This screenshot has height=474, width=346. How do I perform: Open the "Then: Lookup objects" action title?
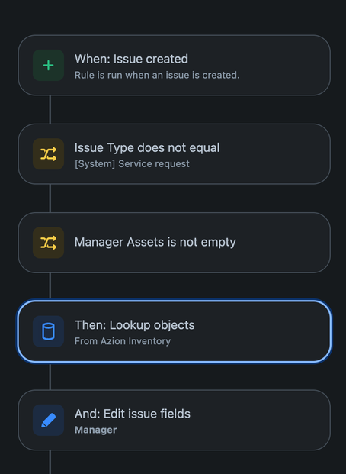coord(135,325)
